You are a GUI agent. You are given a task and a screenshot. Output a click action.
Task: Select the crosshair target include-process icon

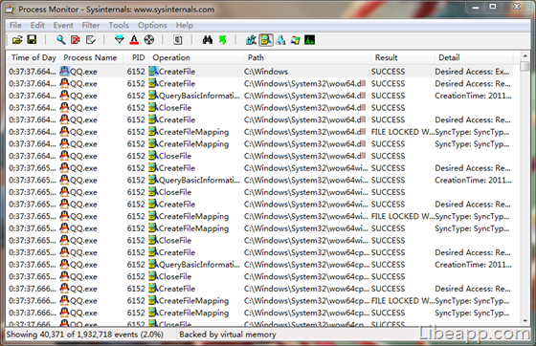(x=148, y=40)
